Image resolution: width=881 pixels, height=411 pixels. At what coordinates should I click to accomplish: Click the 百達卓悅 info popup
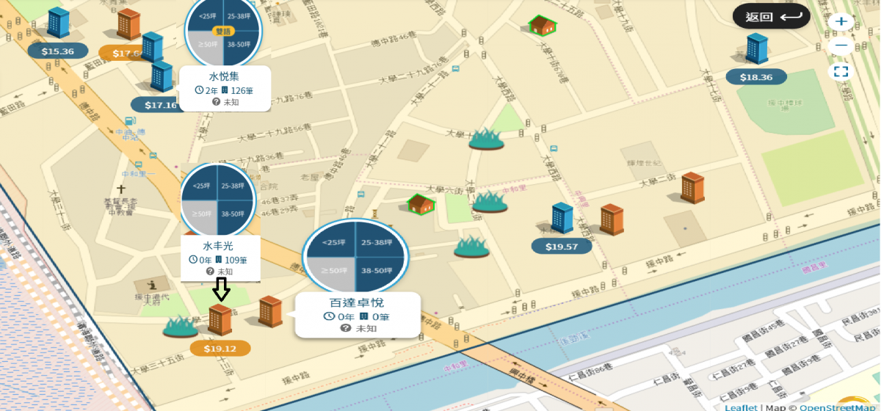click(x=358, y=315)
